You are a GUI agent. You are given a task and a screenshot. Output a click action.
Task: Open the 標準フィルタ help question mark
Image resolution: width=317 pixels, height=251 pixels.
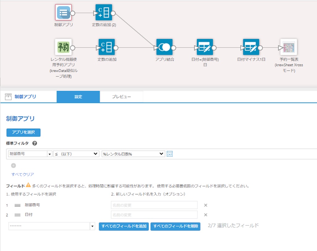pos(35,143)
